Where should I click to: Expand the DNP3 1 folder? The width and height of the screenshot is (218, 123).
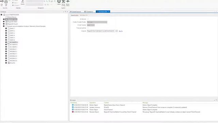point(6,28)
